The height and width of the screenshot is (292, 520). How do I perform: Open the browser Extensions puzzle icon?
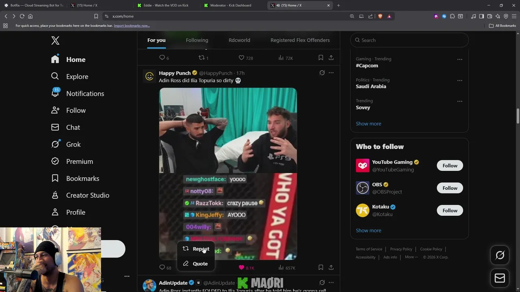click(452, 16)
